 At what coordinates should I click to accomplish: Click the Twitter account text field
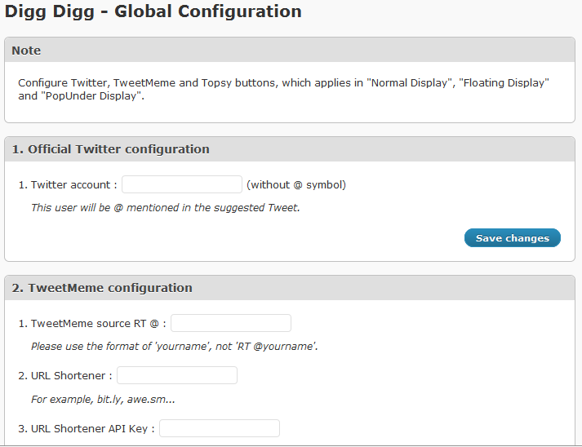click(x=182, y=184)
